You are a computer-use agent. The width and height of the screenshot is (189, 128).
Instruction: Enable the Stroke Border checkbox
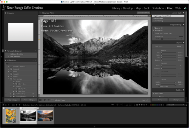point(154,36)
